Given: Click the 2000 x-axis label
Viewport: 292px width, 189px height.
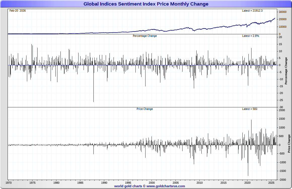Looking at the screenshot, I should (152, 183).
